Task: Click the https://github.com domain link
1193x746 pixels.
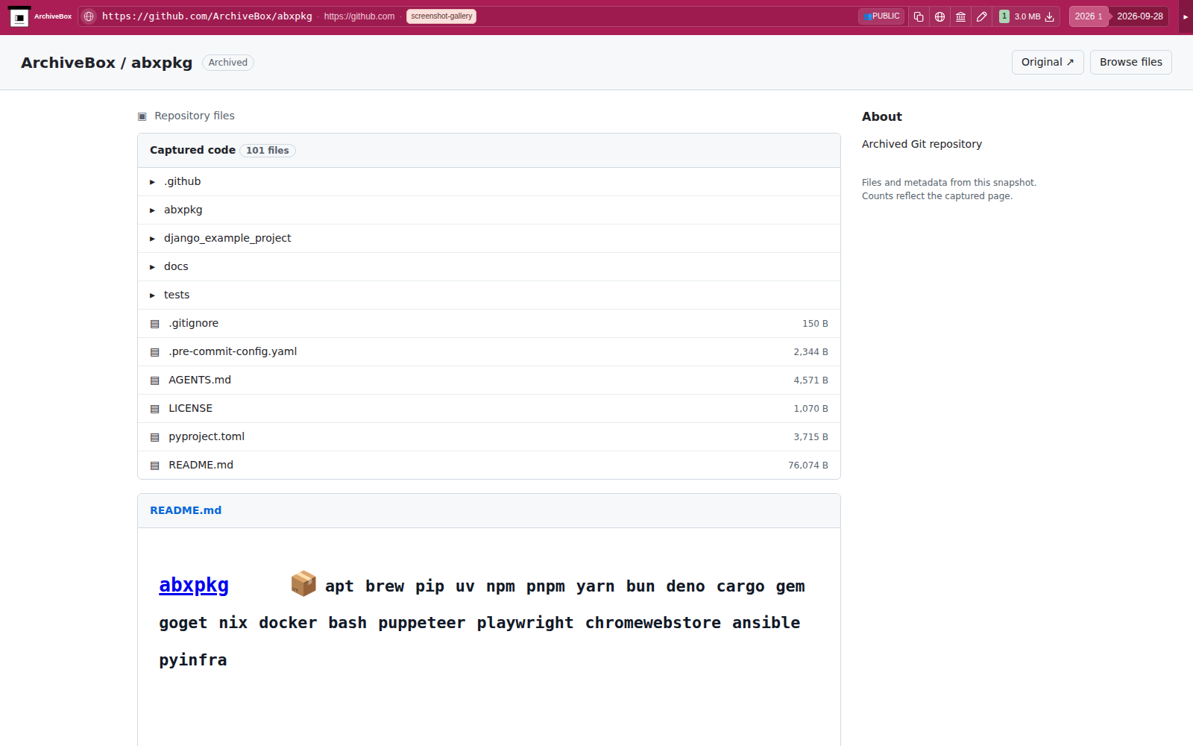Action: [x=359, y=16]
